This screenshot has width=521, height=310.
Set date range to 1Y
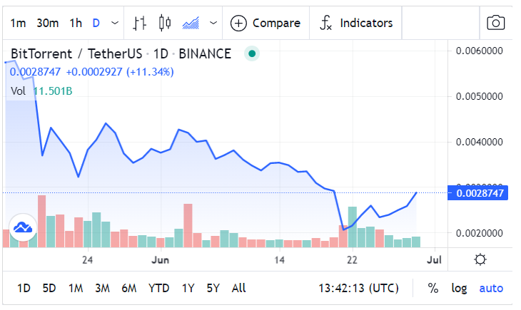pos(188,288)
